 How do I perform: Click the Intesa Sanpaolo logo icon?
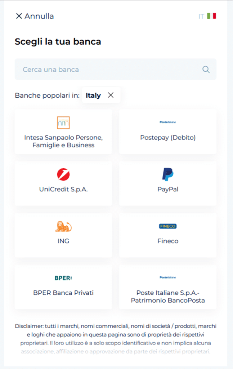point(63,123)
